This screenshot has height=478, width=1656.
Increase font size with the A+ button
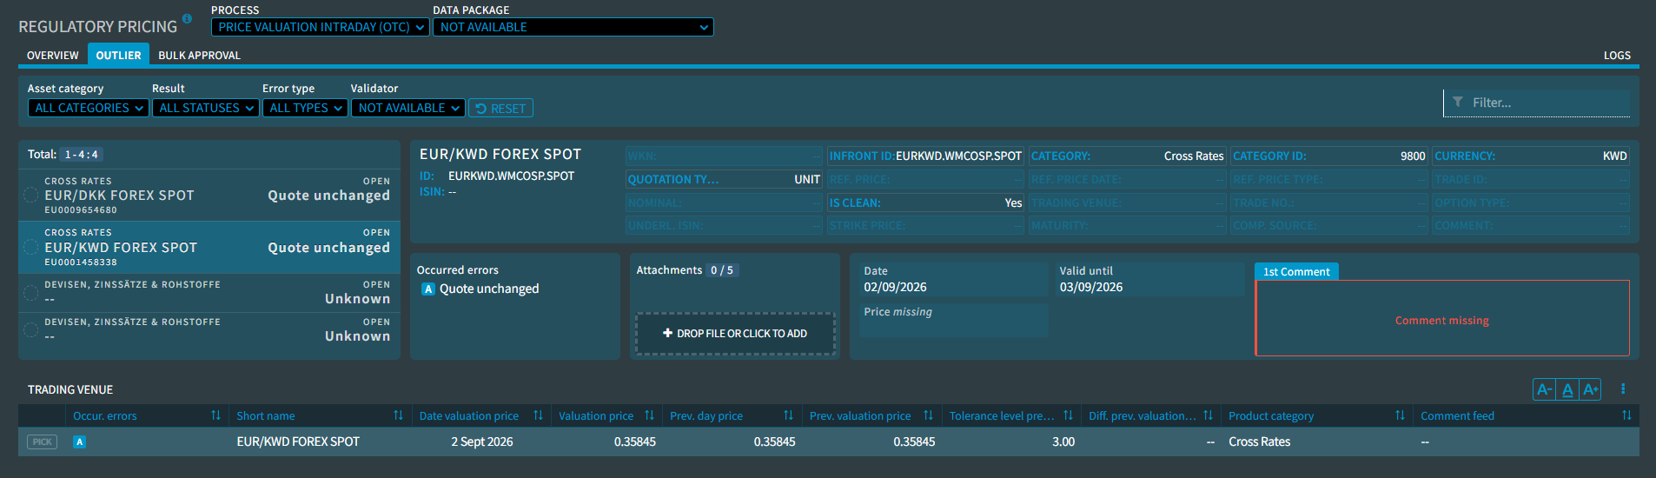pos(1591,389)
